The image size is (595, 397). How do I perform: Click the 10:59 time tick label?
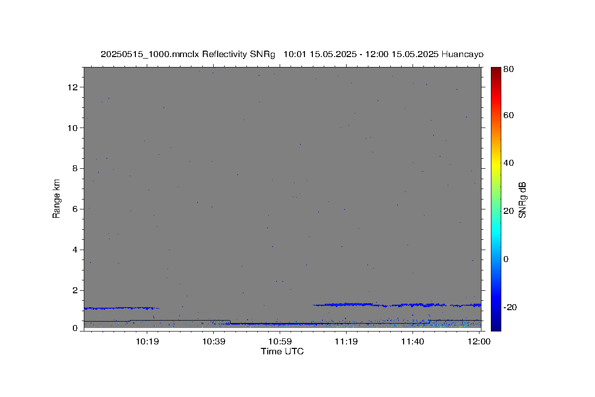coord(280,341)
